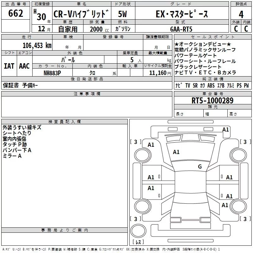Viewport: 253px width, 253px height.
Task: Select 予備キー in later-shipped parts
Action: pos(30,85)
